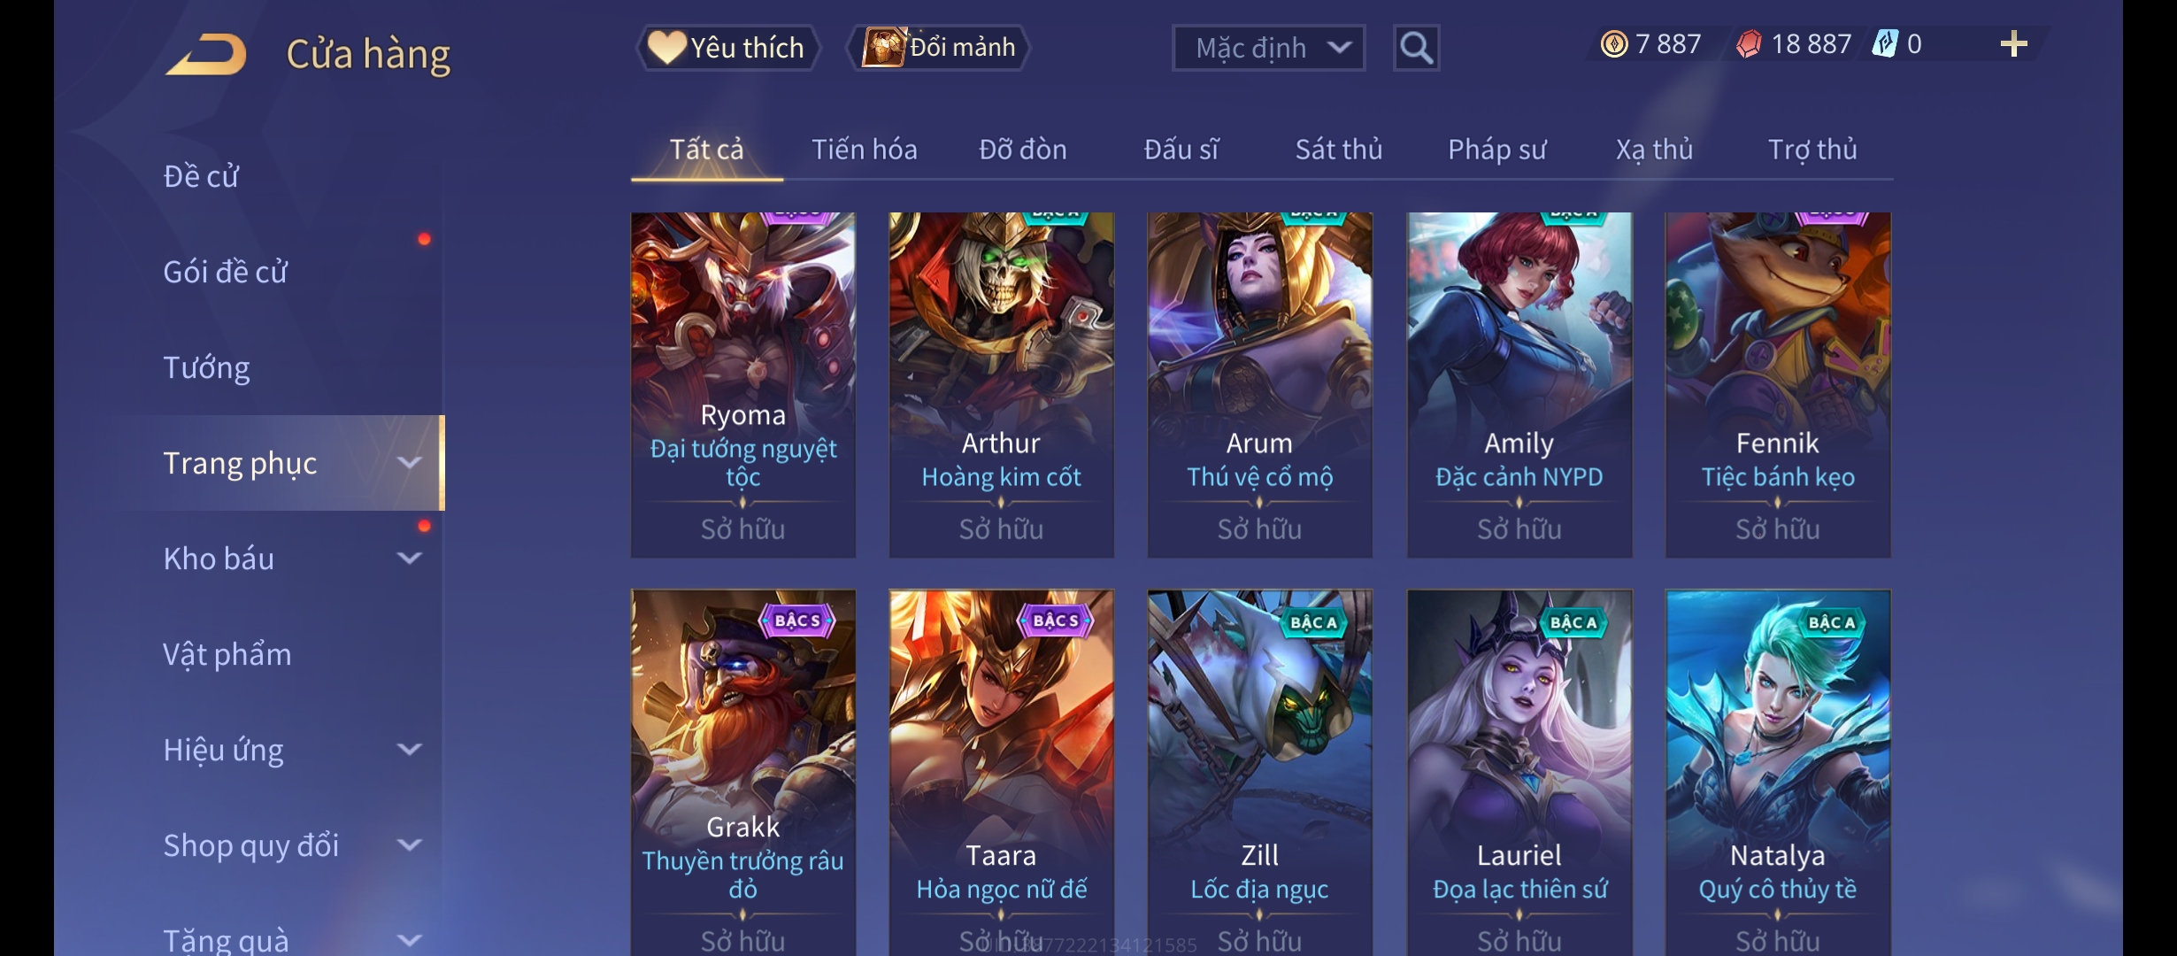Expand the Kho báu sidebar section
Screen dimensions: 2177x956
coord(409,559)
